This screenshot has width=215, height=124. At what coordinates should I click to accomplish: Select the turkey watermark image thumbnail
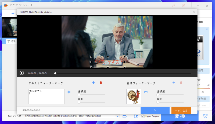tap(134, 96)
